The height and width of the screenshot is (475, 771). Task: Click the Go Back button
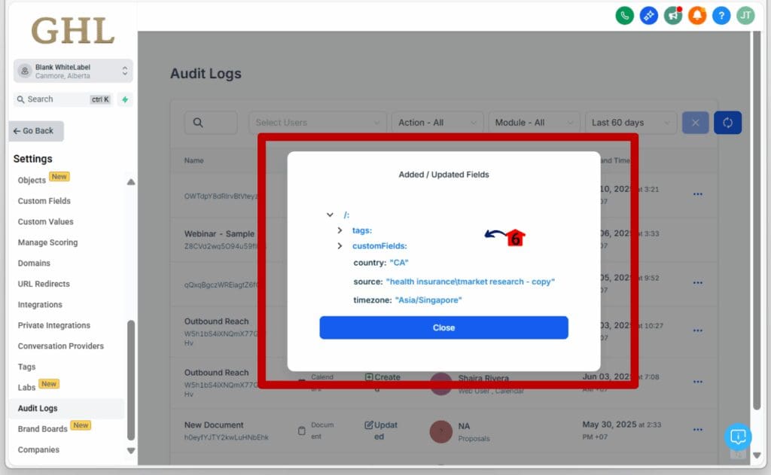[x=35, y=131]
